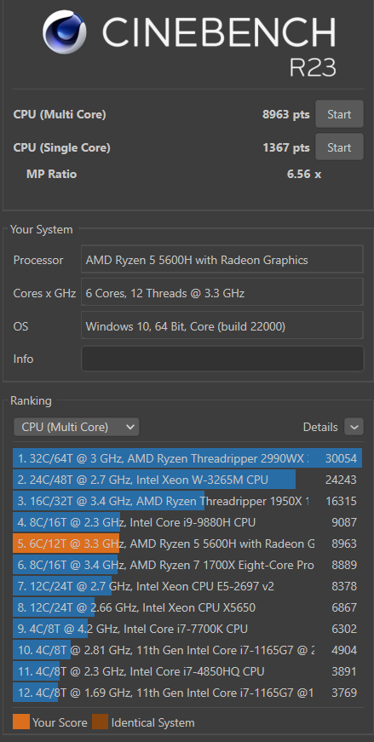Click the MP Ratio value 6.56 x
The width and height of the screenshot is (374, 742).
304,174
